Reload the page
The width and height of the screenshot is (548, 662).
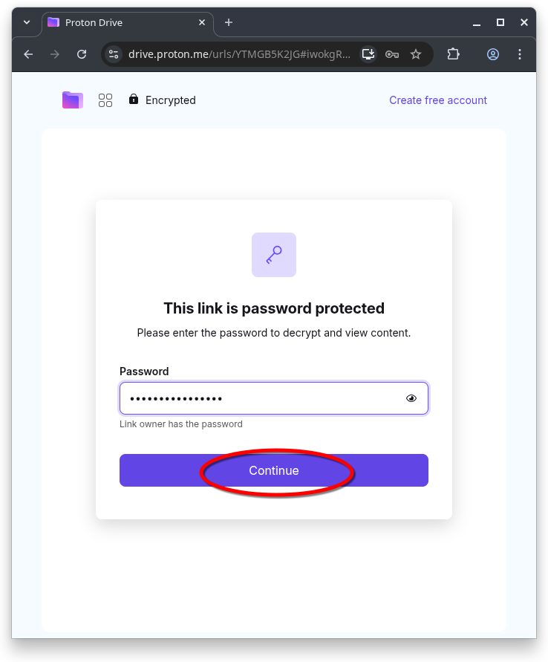tap(82, 54)
